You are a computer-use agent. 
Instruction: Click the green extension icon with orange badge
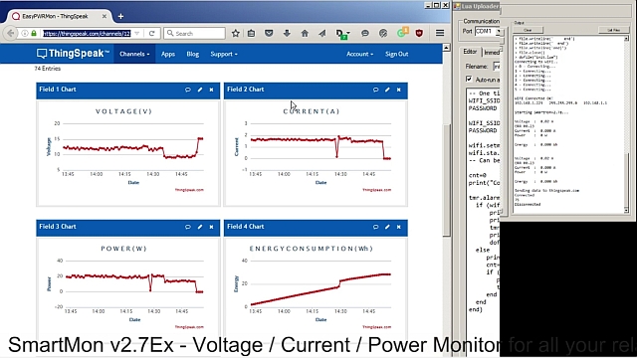(x=402, y=33)
